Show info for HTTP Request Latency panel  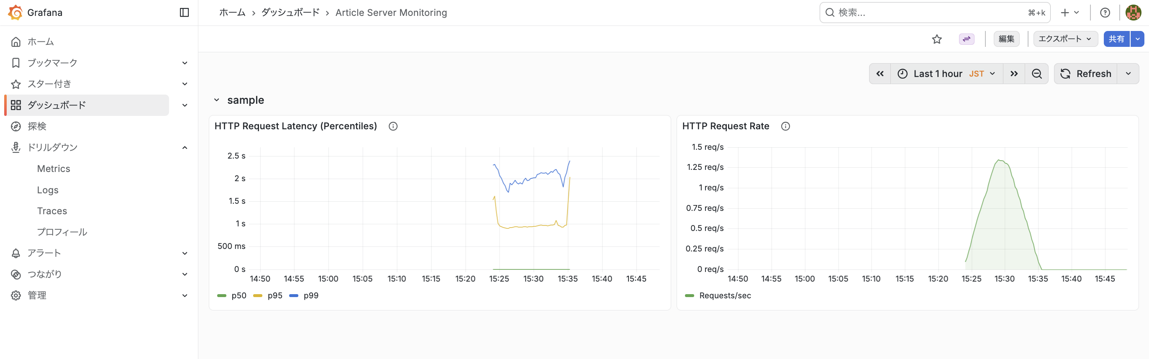click(393, 126)
